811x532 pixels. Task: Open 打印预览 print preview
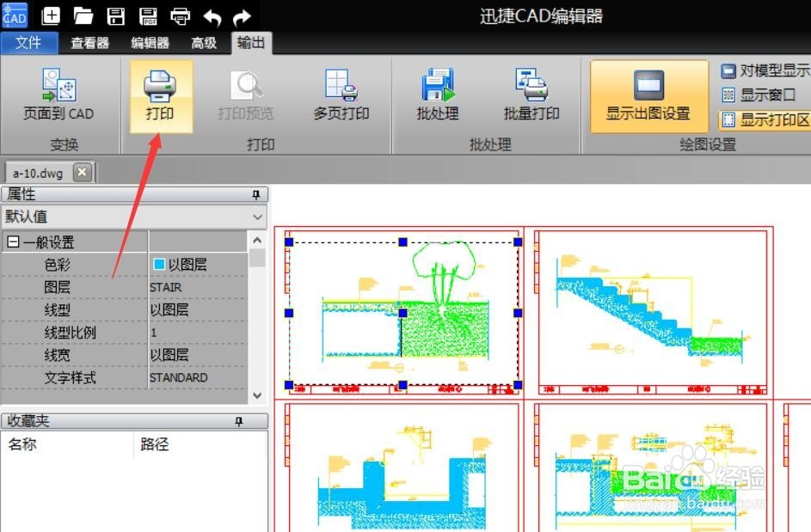(246, 95)
